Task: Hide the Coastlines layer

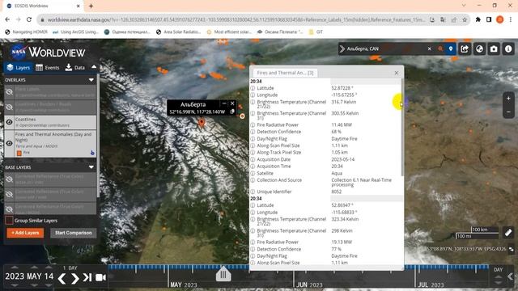Action: coord(9,122)
